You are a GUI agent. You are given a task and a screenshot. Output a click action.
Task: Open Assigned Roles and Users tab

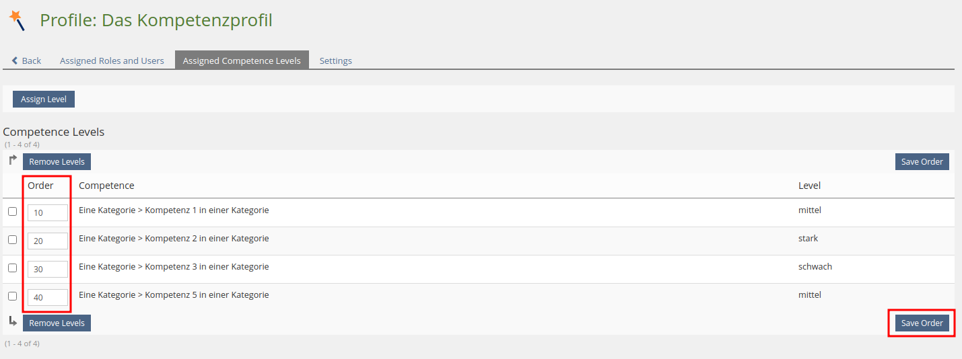click(x=112, y=61)
